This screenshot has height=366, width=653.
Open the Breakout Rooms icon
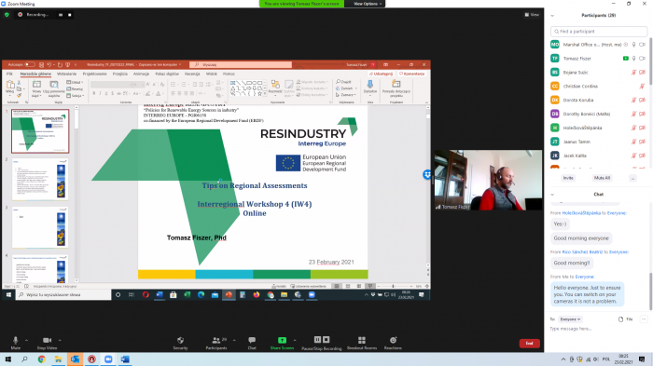362,340
